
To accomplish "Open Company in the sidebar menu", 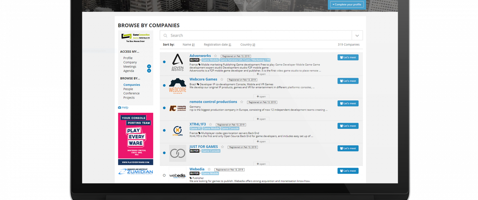I will (x=130, y=62).
